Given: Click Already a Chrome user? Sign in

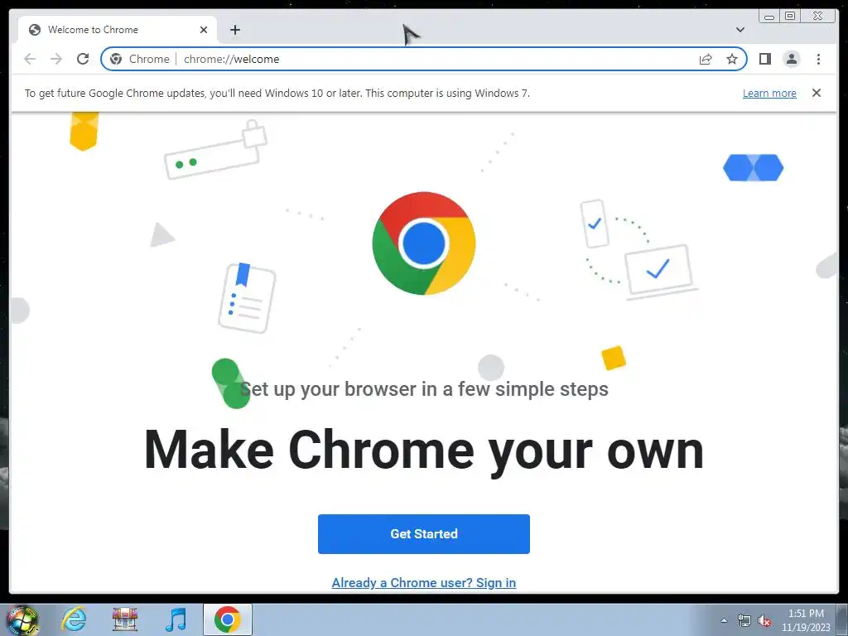Looking at the screenshot, I should tap(423, 582).
